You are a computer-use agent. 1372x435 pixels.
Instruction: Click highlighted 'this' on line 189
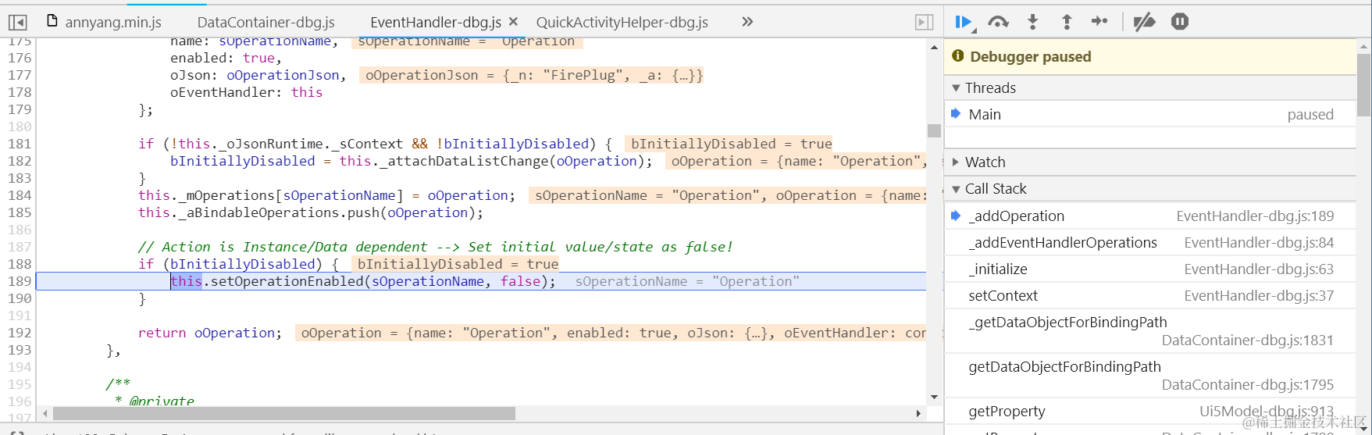pos(187,281)
